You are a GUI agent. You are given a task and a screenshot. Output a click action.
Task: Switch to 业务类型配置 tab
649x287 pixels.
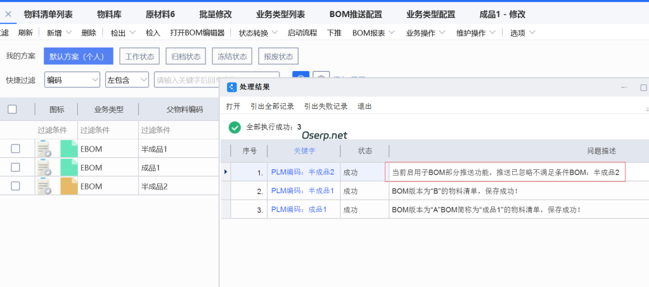[431, 15]
